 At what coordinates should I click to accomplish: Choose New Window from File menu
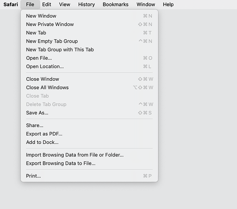tap(89, 16)
